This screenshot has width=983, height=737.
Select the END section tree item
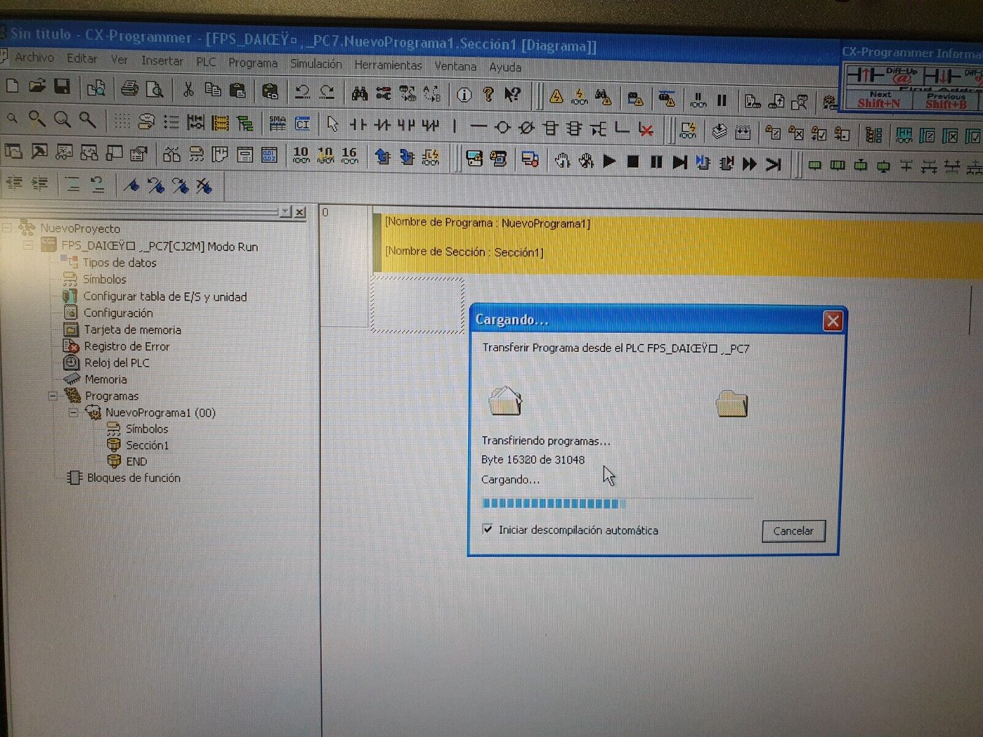(136, 461)
